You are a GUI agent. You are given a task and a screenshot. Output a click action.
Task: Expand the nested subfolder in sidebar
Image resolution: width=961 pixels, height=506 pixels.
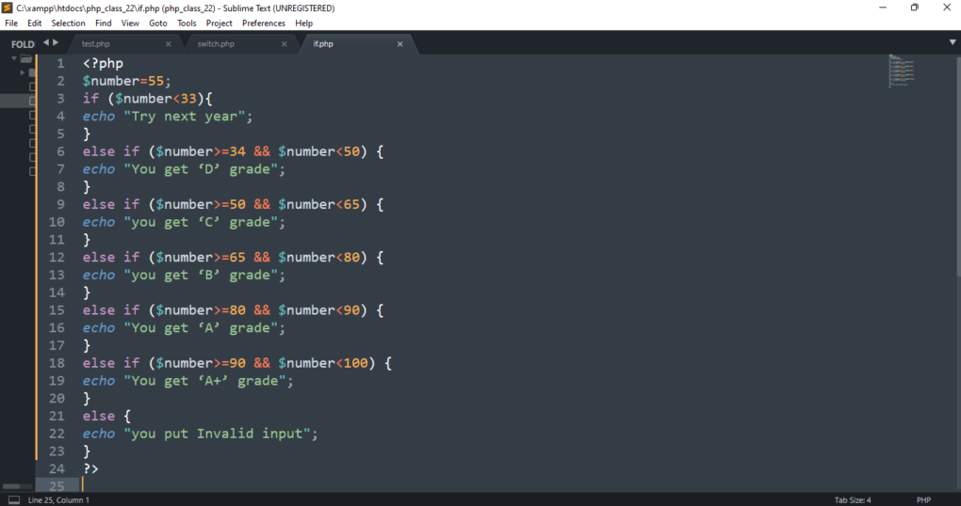point(23,72)
